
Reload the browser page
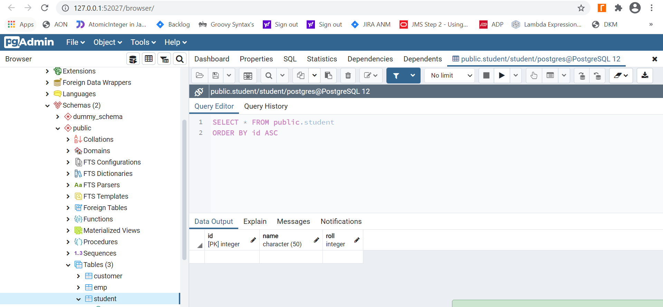coord(45,8)
